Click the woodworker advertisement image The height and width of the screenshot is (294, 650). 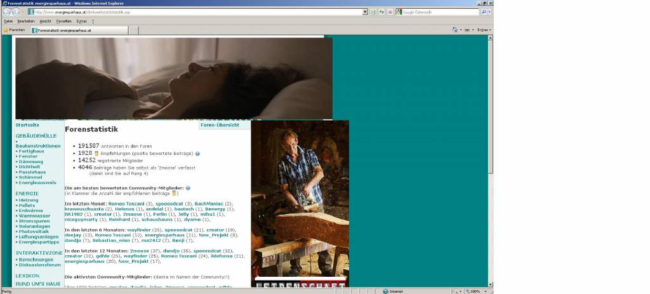300,204
